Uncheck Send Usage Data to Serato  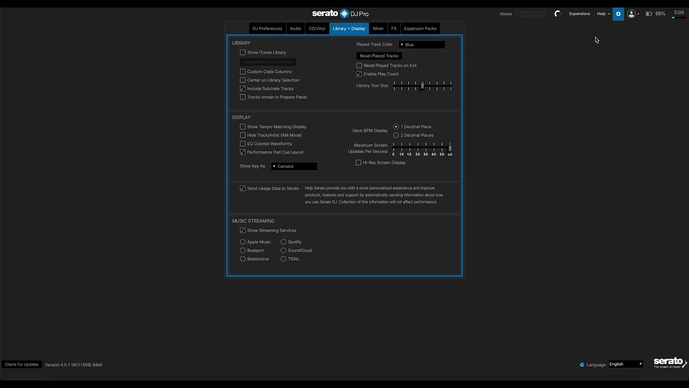pyautogui.click(x=243, y=188)
